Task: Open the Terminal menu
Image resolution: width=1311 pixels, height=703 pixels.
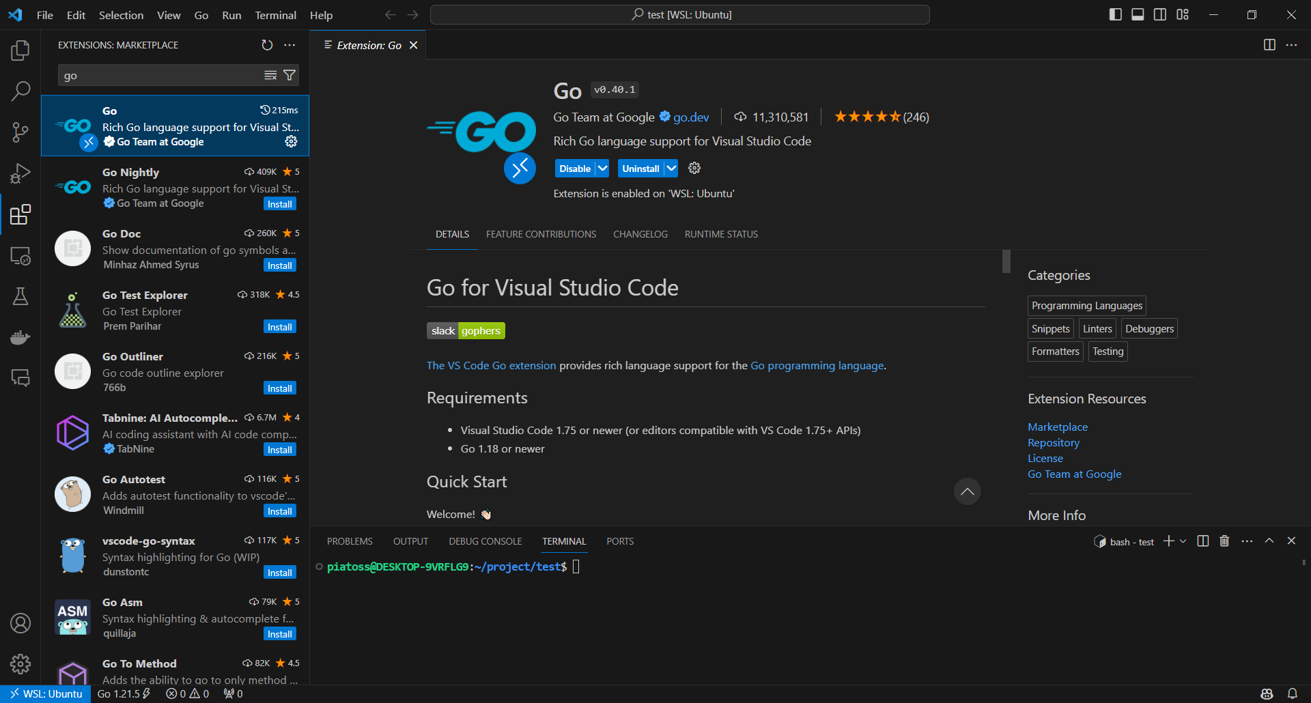Action: click(x=275, y=15)
